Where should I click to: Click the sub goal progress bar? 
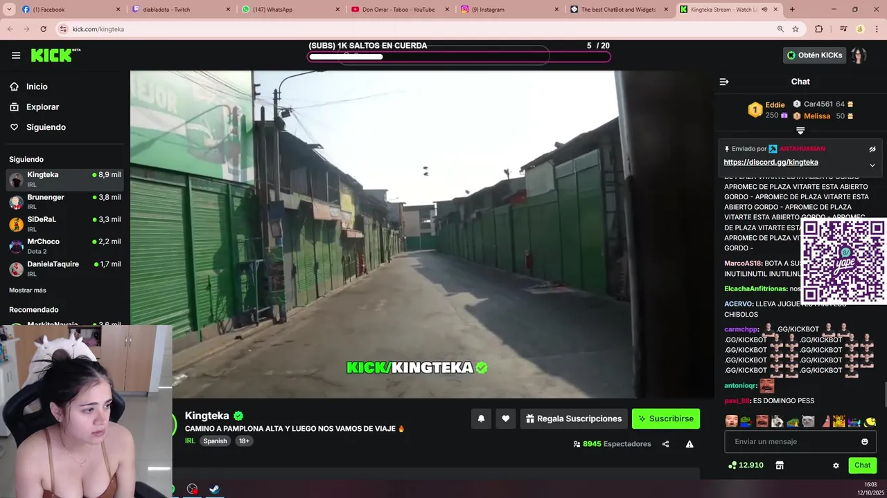click(x=459, y=56)
